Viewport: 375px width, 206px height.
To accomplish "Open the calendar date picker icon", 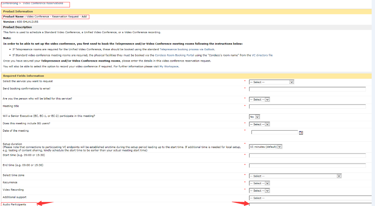I will click(301, 133).
